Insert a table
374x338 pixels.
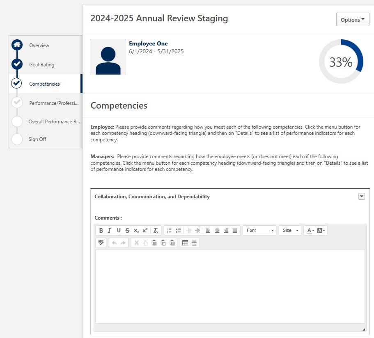185,243
